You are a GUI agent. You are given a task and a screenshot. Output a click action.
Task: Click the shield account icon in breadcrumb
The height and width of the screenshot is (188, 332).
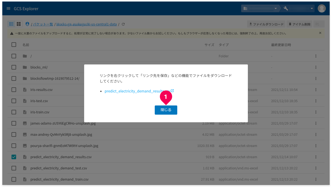pyautogui.click(x=28, y=24)
